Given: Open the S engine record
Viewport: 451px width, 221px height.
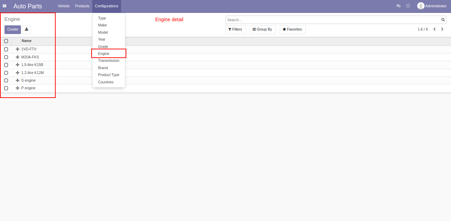Looking at the screenshot, I should click(x=29, y=80).
